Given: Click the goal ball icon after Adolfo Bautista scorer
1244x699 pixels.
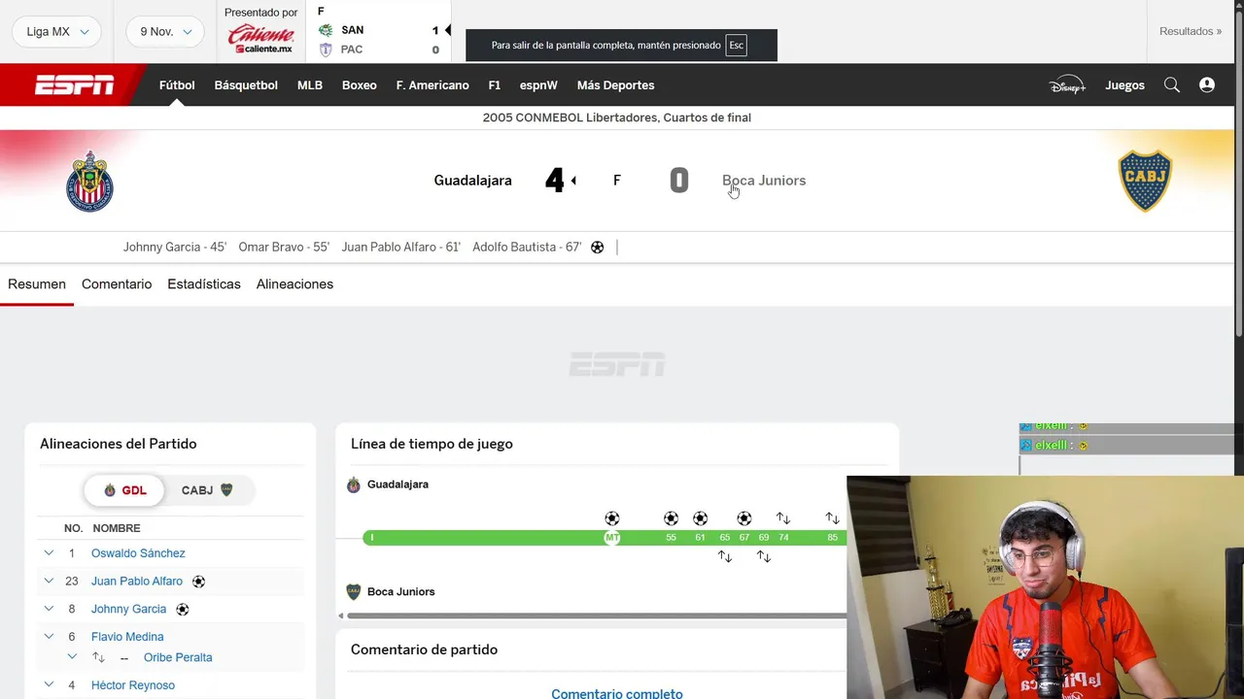Looking at the screenshot, I should [x=598, y=248].
